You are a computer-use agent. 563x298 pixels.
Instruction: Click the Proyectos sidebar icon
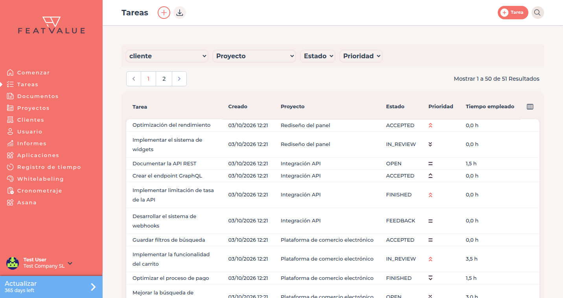(10, 108)
